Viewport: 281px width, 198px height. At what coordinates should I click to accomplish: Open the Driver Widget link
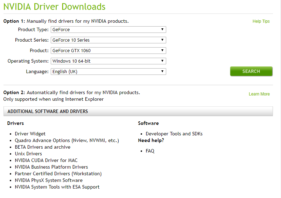click(30, 134)
